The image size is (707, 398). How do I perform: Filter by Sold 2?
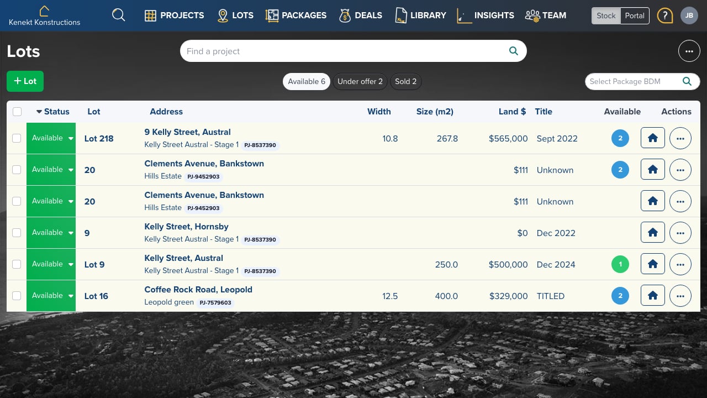(x=405, y=81)
